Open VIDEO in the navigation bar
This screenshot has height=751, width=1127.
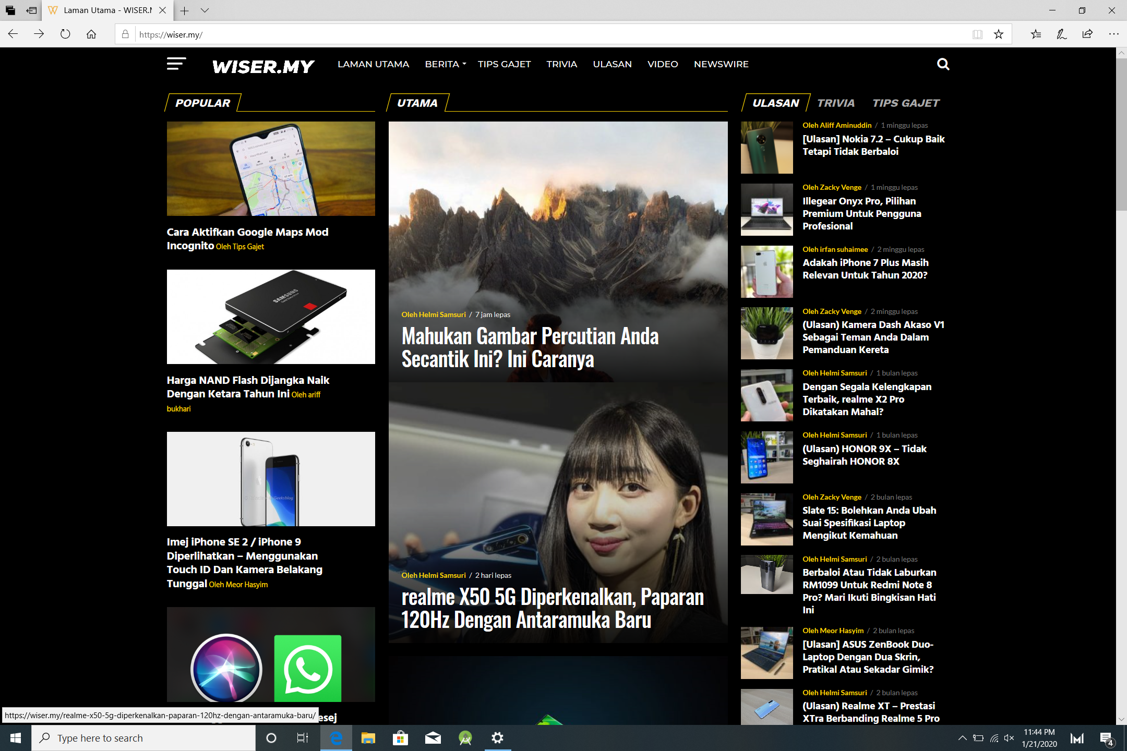click(663, 64)
